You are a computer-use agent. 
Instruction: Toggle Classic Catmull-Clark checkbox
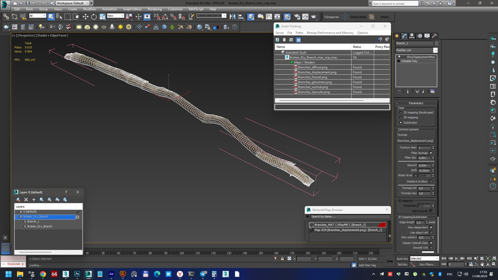[x=431, y=243]
